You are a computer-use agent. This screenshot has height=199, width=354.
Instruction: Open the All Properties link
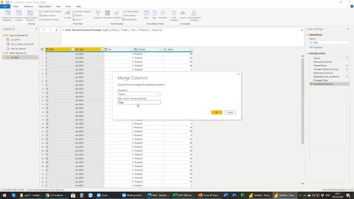coord(316,48)
